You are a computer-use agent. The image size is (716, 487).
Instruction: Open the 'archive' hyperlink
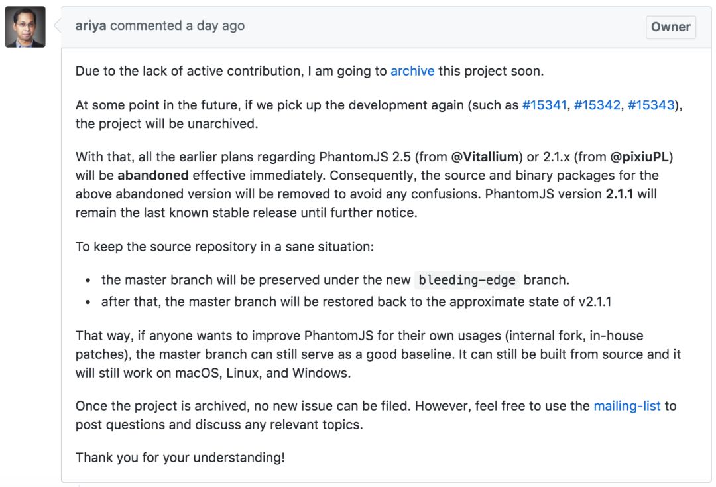pos(412,71)
